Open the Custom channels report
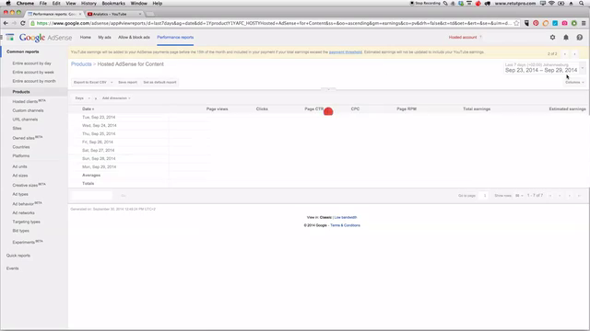This screenshot has width=590, height=331. (x=28, y=110)
